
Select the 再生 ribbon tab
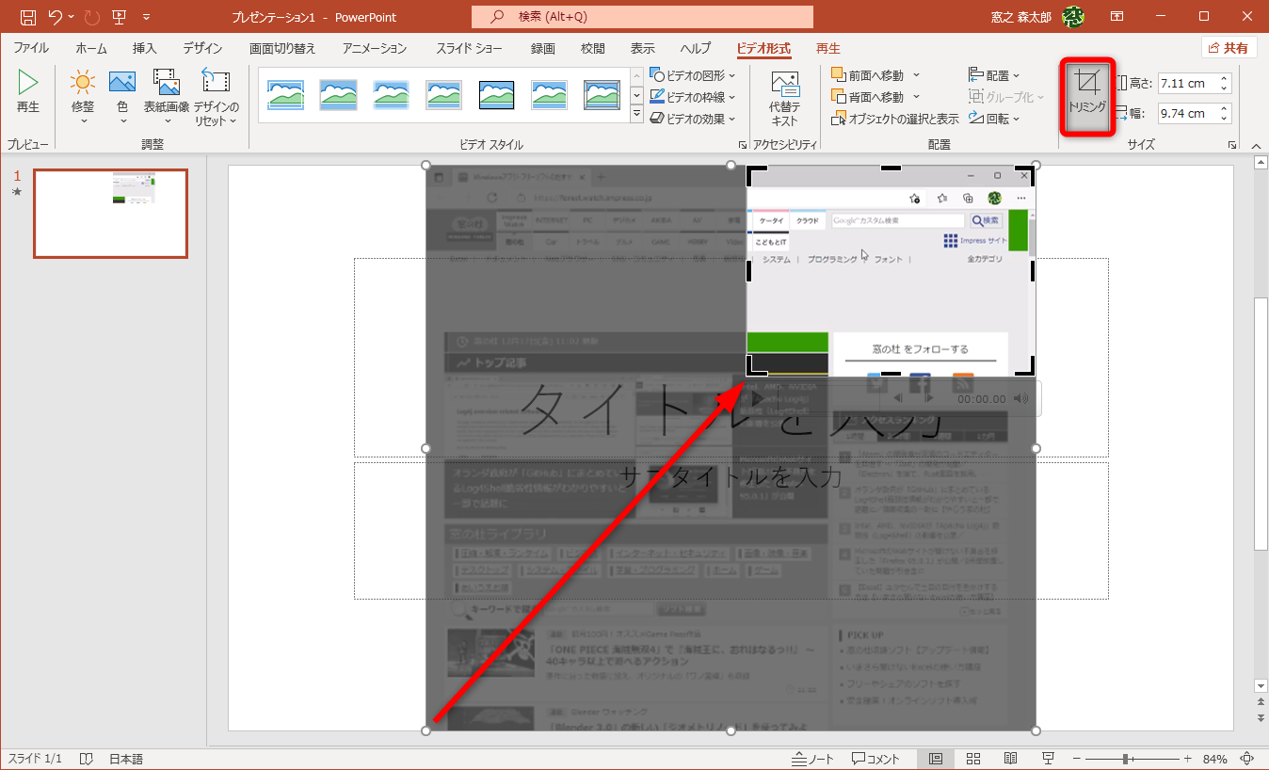[x=828, y=48]
